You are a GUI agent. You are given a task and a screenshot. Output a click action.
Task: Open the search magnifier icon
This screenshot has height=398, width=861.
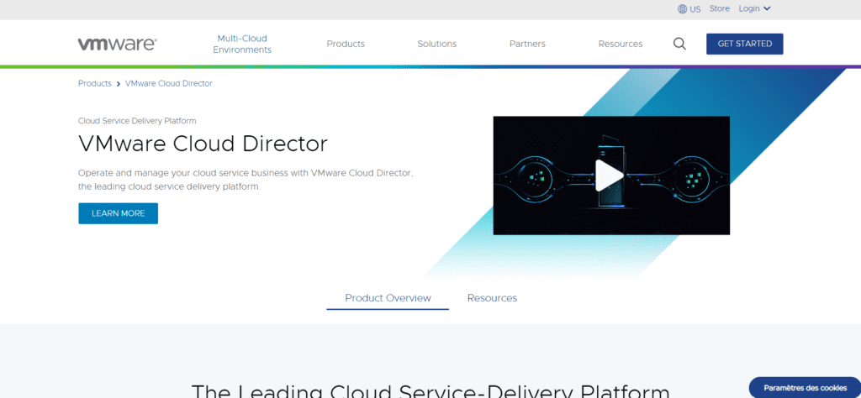679,44
